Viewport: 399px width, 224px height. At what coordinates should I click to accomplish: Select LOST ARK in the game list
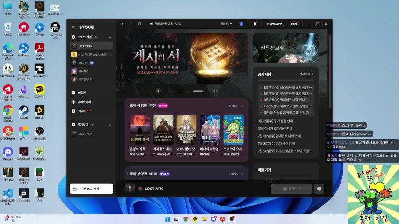[x=92, y=46]
